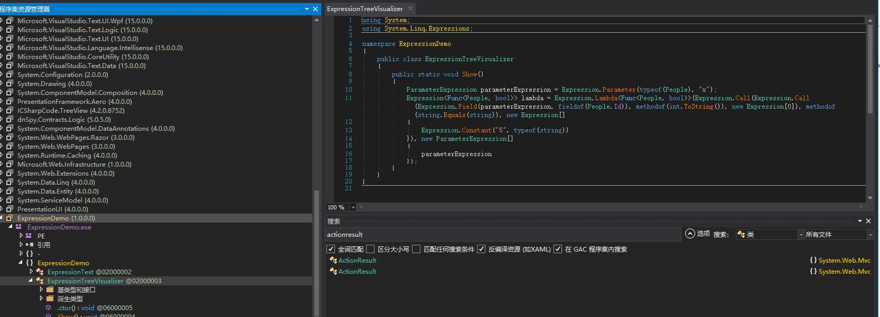Click the 引用 references icon
Viewport: 880px width, 317px height.
[30, 245]
